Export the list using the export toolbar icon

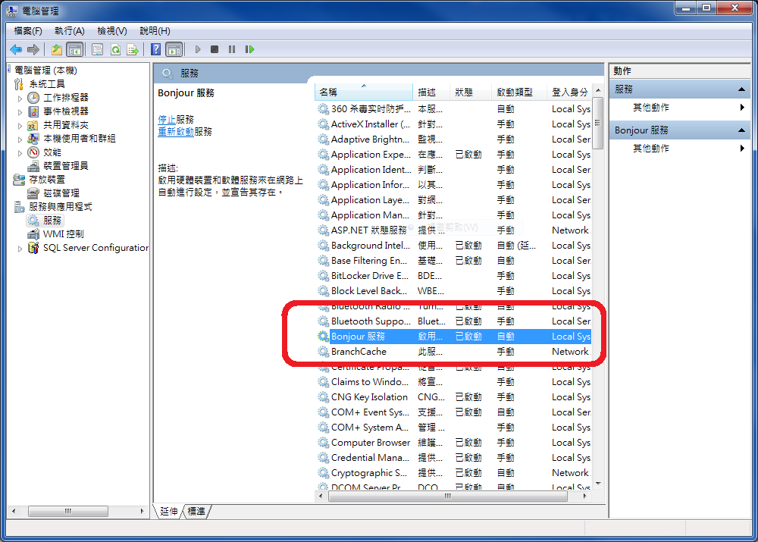pos(133,49)
